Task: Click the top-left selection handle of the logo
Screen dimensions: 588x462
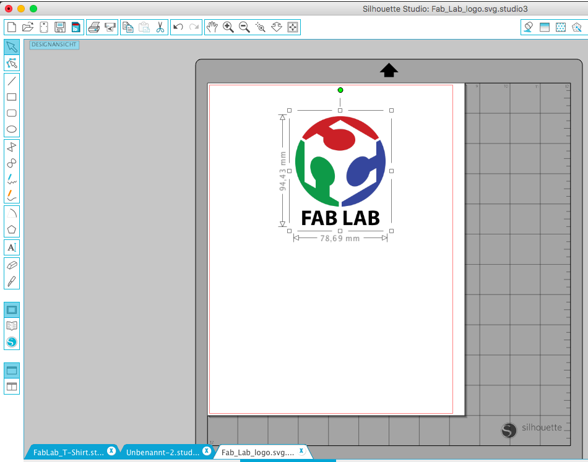Action: (x=289, y=111)
